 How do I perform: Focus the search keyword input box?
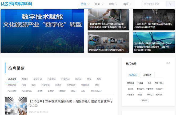pyautogui.click(x=154, y=4)
